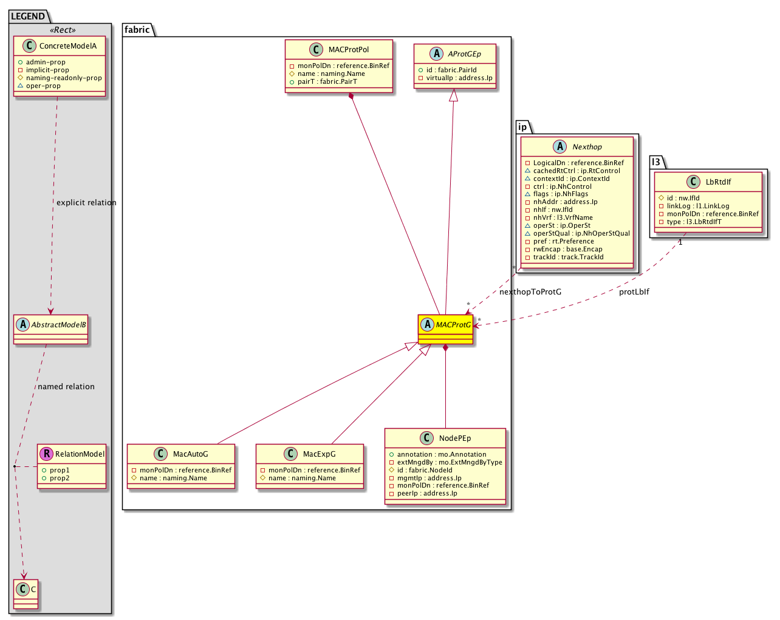Click the abstract icon on highlighted MACProtG

(428, 325)
